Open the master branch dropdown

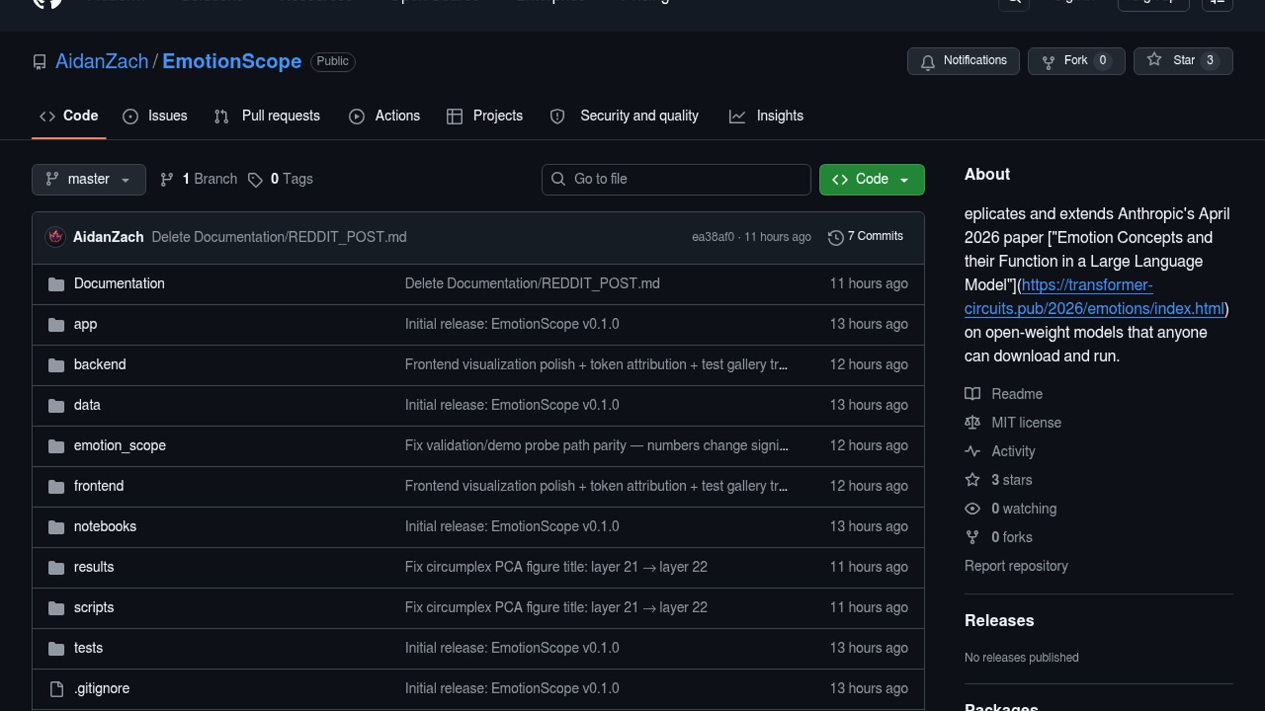[x=88, y=180]
